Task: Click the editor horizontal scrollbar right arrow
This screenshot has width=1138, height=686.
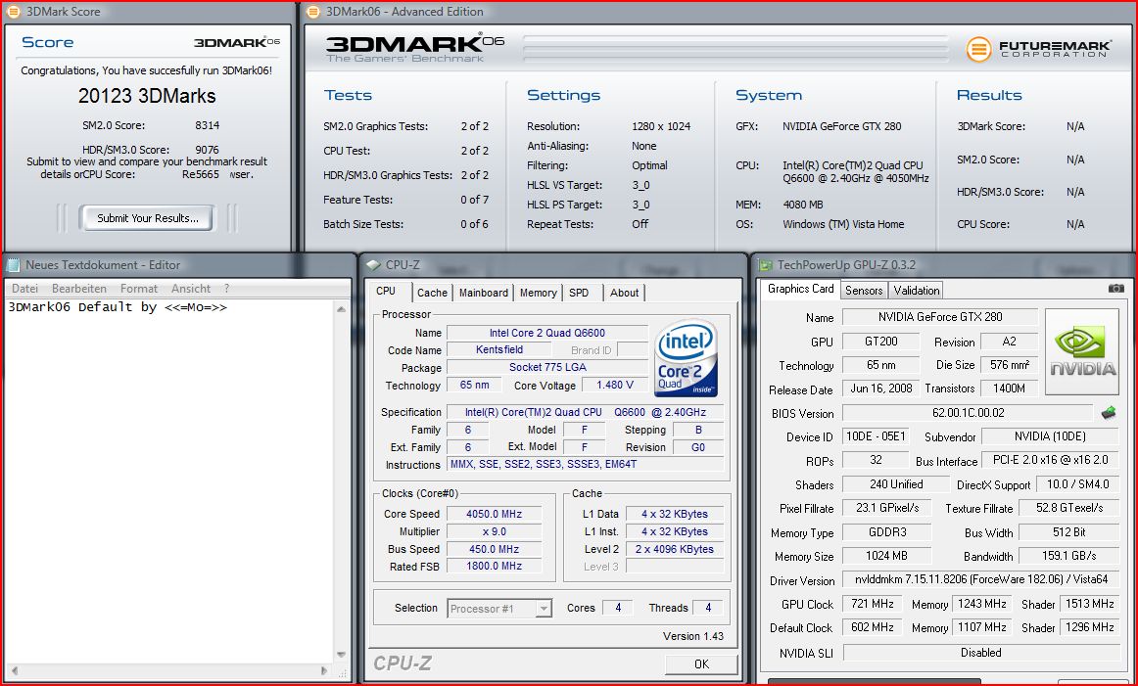Action: (x=324, y=670)
